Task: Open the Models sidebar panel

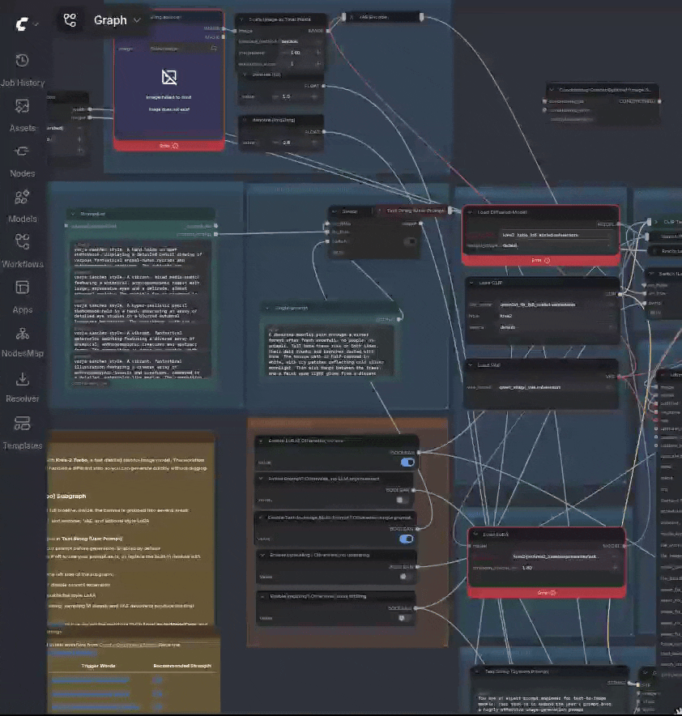Action: [23, 206]
